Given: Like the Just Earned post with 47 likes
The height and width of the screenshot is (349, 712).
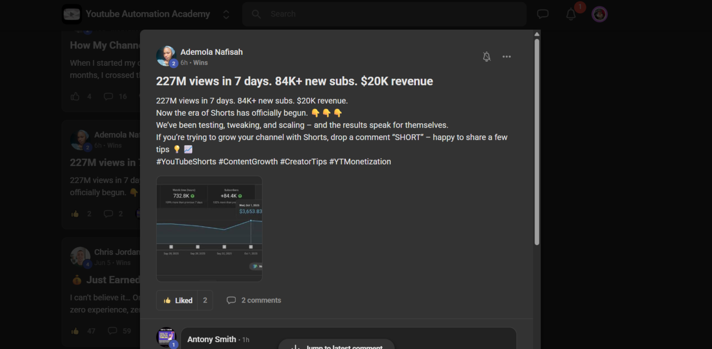Looking at the screenshot, I should (75, 331).
